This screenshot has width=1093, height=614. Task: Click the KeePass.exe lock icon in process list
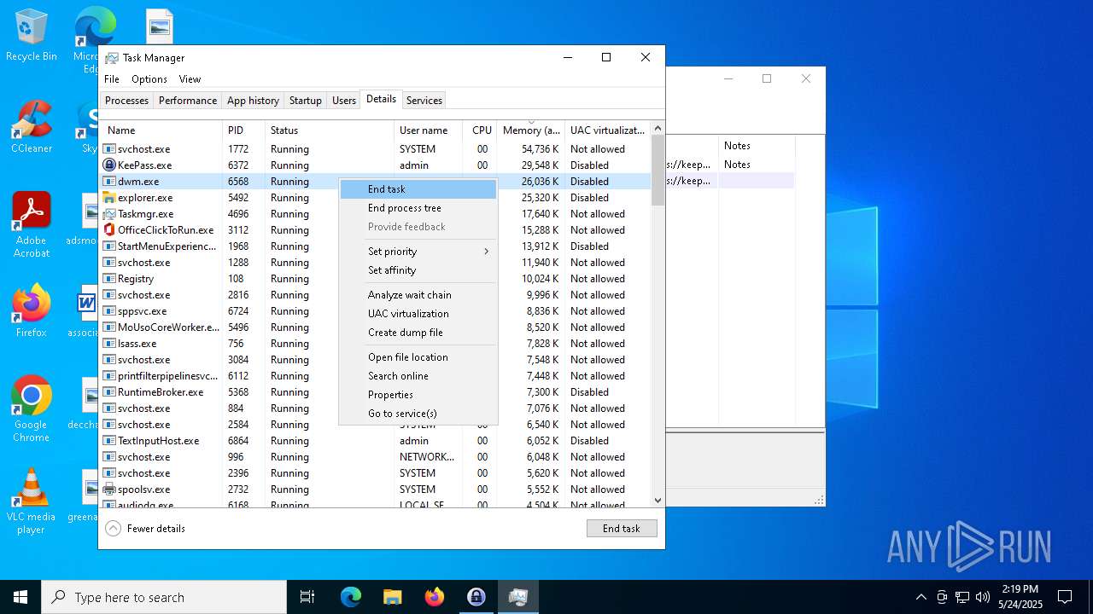pos(109,165)
